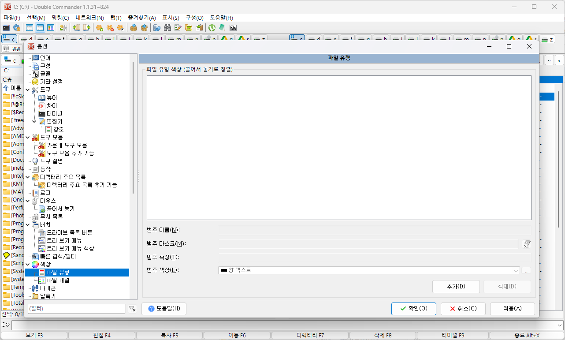Switch to thumbnails view icon
The width and height of the screenshot is (565, 340).
[51, 28]
